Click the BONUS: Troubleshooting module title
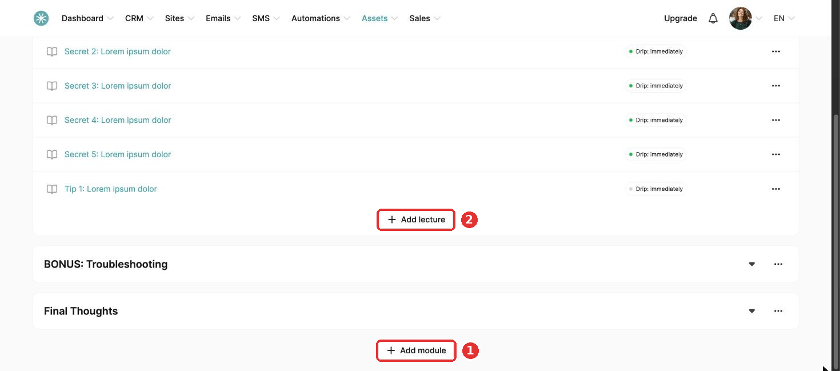 (106, 264)
